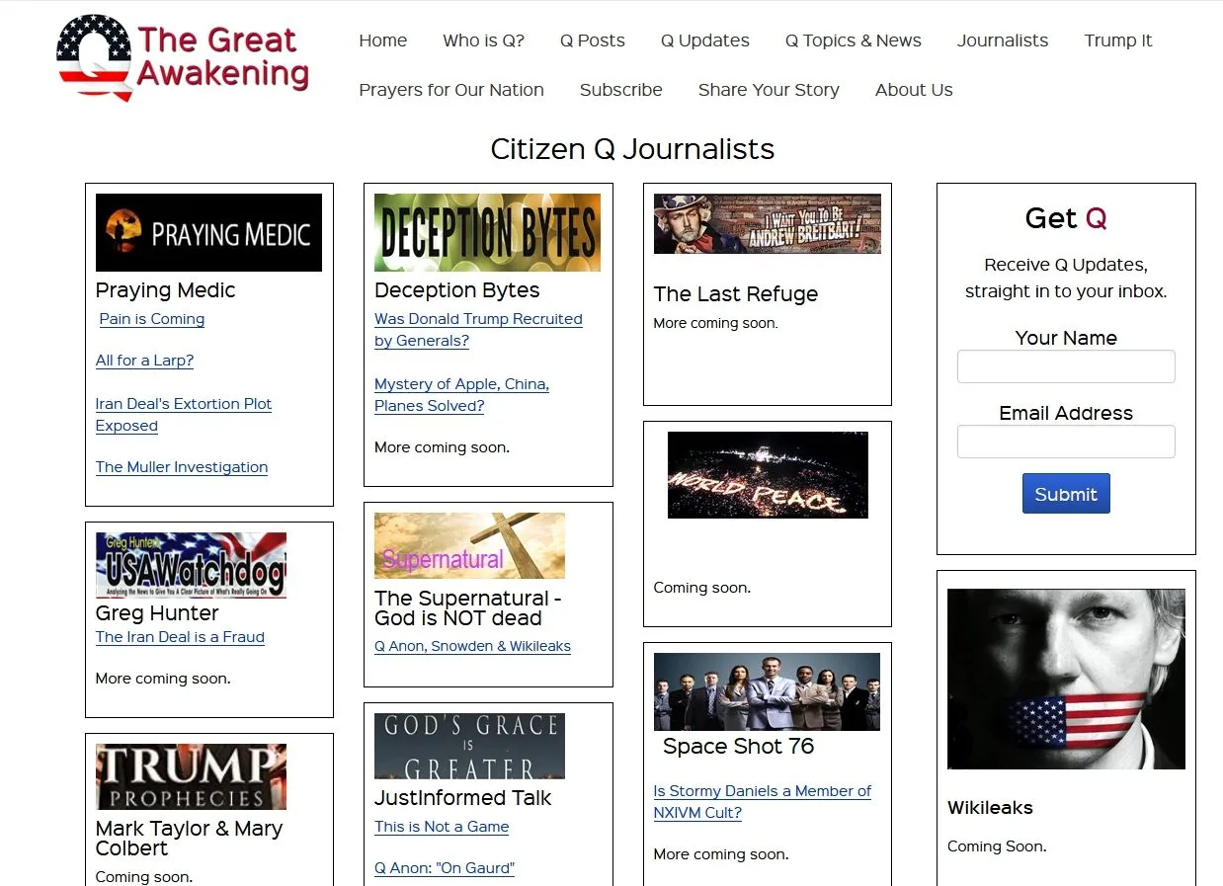Click the World Peace image

(x=768, y=475)
